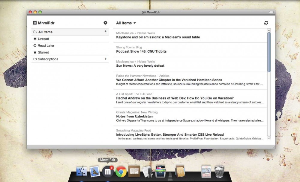Show the Unread items list
The height and width of the screenshot is (182, 300).
(70, 39)
